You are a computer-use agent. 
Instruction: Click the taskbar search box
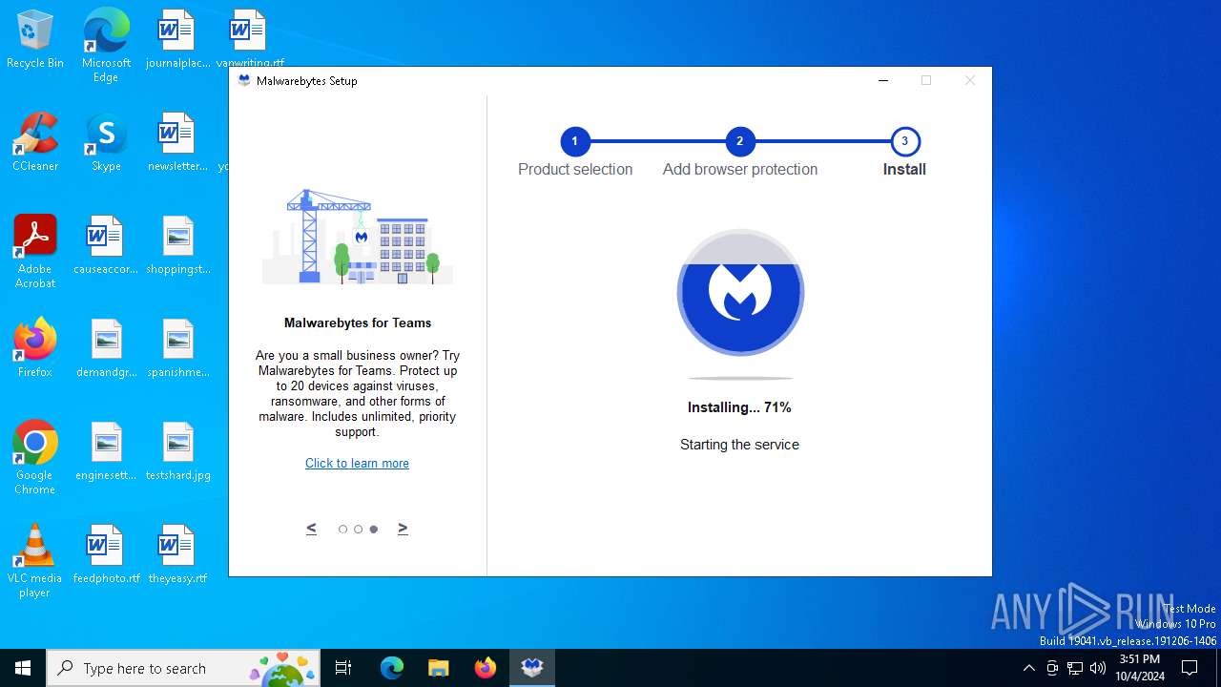tap(184, 668)
